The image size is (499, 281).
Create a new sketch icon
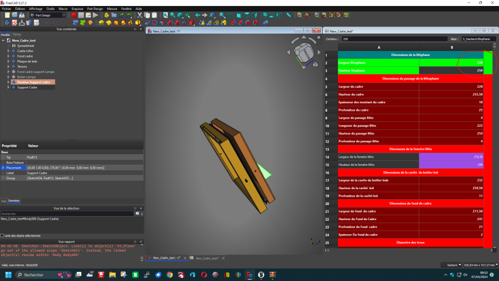coord(14,22)
